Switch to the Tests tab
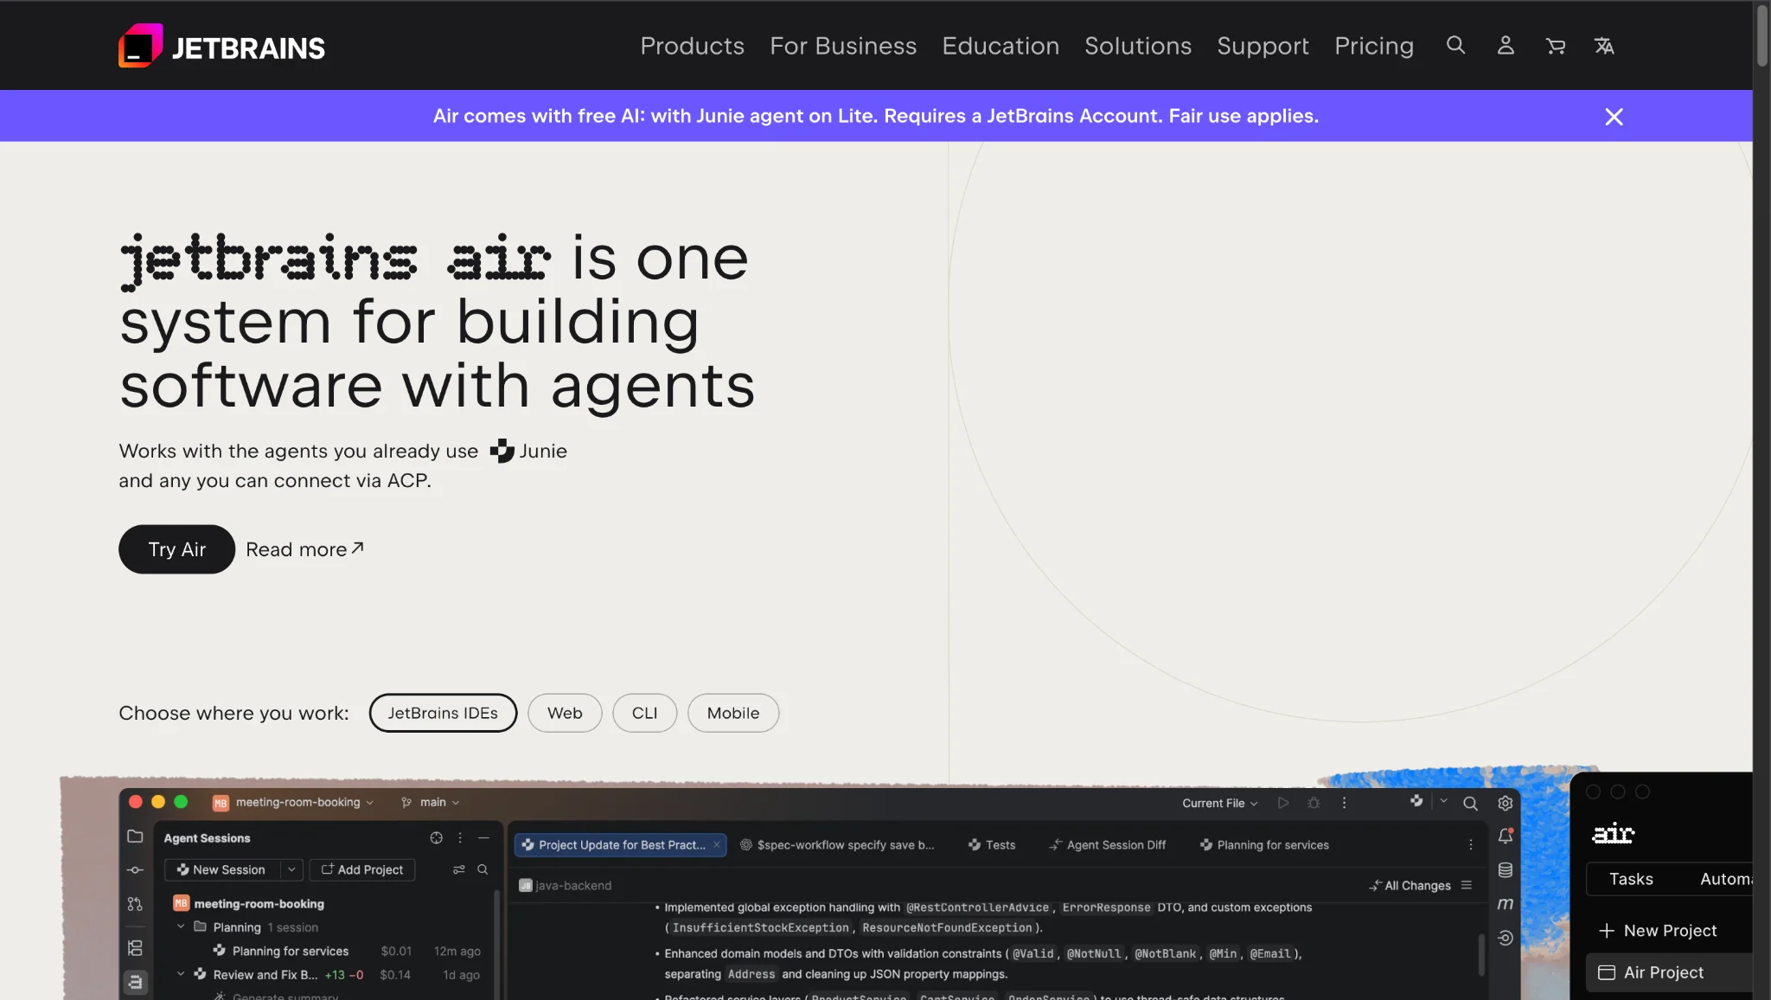This screenshot has height=1000, width=1771. [991, 845]
